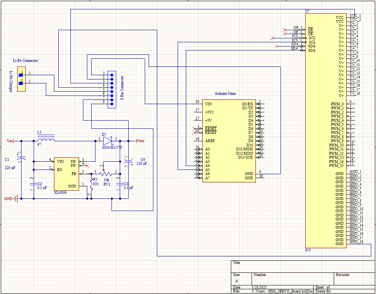Click the PWM_15 pin label

[x=336, y=165]
